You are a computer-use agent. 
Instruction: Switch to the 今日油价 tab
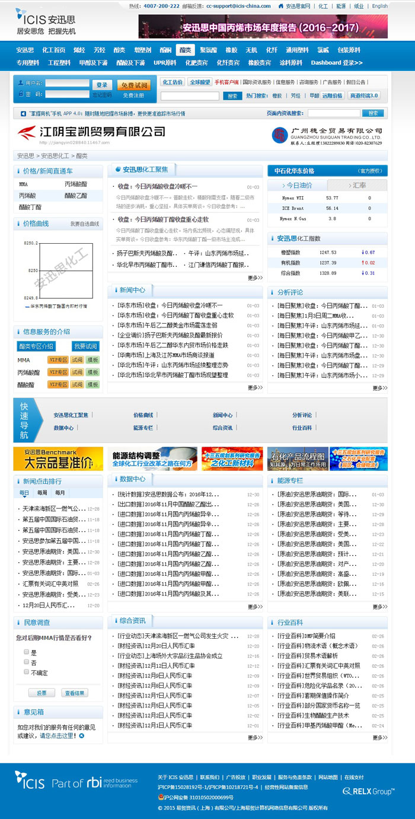coord(298,185)
